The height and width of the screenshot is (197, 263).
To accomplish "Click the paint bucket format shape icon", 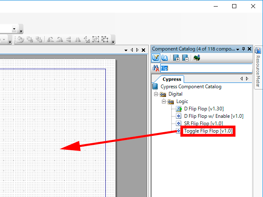I will (21, 39).
